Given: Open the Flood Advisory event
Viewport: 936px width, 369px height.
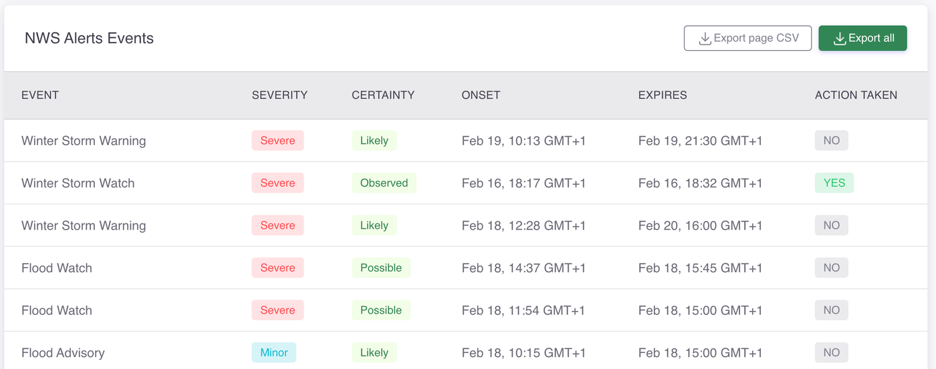Looking at the screenshot, I should click(63, 352).
